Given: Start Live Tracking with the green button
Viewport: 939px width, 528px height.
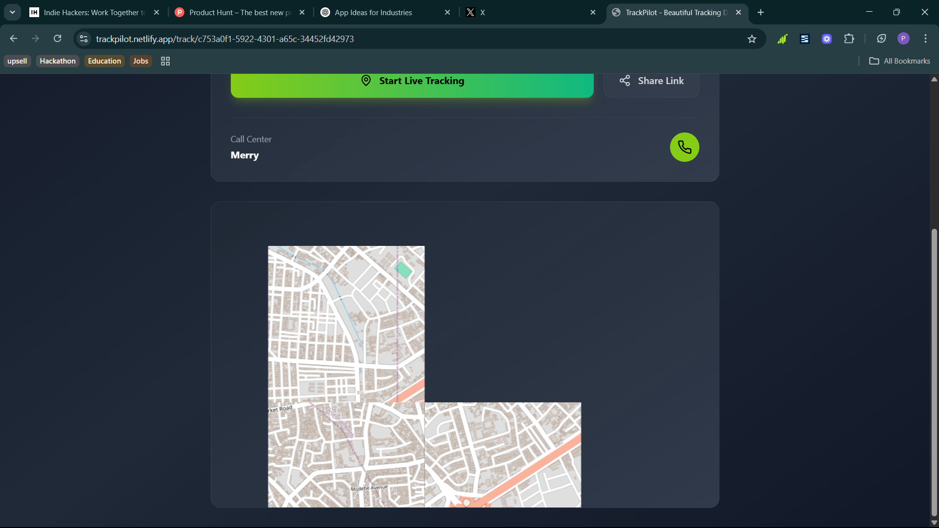Looking at the screenshot, I should (412, 83).
